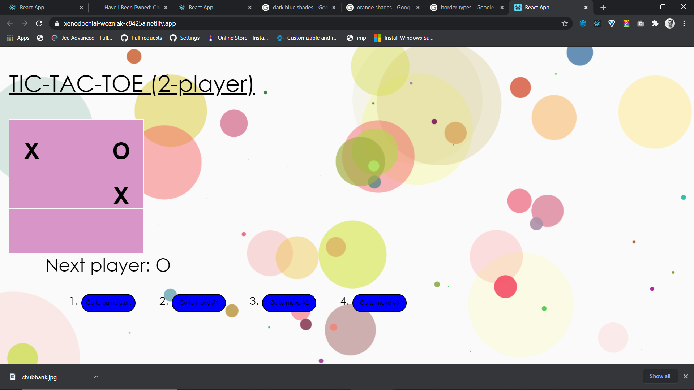Open the imp bookmark
Viewport: 694px width, 390px height.
click(x=356, y=38)
